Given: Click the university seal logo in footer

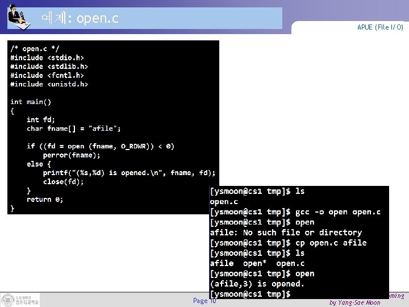Looking at the screenshot, I should [8, 300].
